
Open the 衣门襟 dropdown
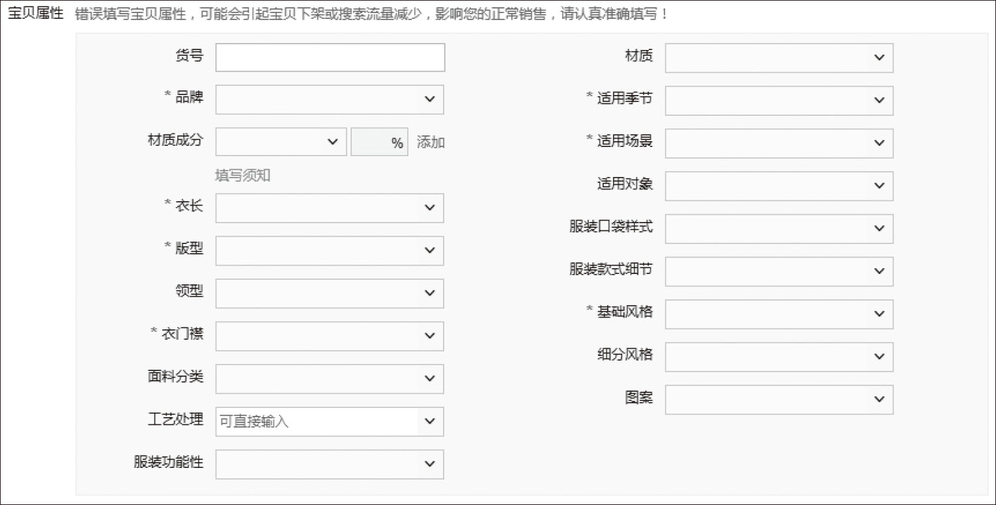[330, 336]
